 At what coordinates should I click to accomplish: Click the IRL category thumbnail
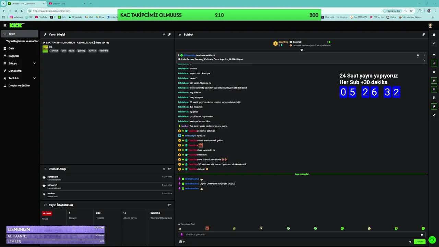[45, 49]
